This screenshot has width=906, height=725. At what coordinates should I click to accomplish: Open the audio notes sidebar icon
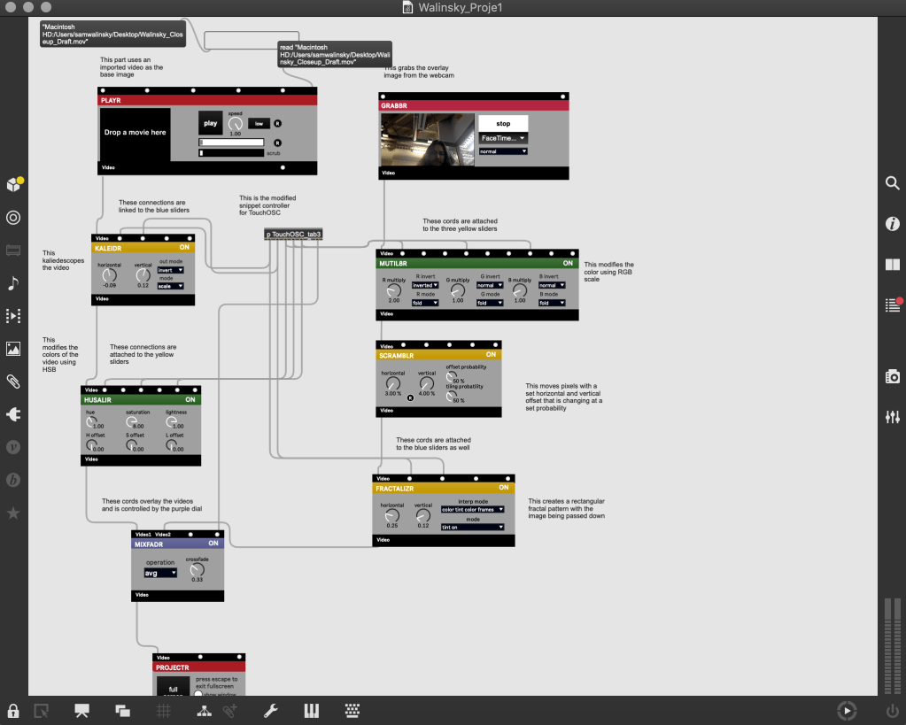[x=13, y=283]
